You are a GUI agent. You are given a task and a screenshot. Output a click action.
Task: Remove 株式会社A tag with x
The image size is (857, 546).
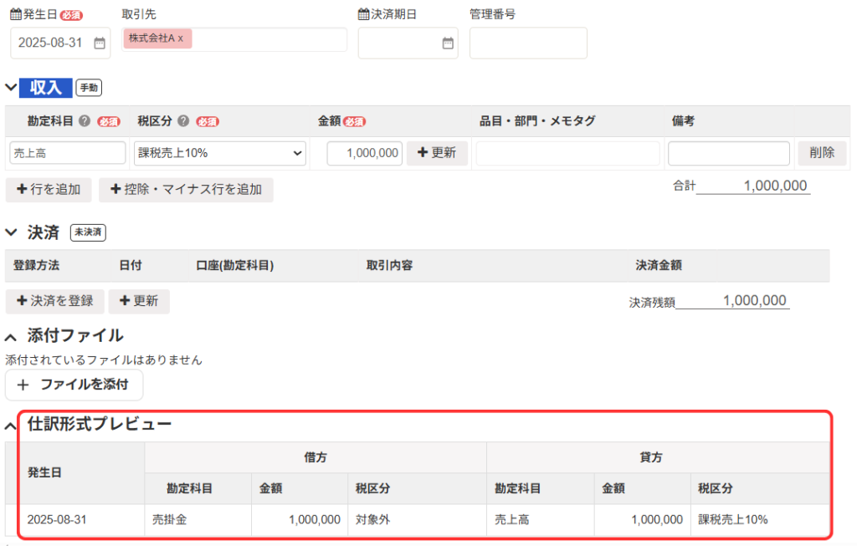pyautogui.click(x=180, y=38)
